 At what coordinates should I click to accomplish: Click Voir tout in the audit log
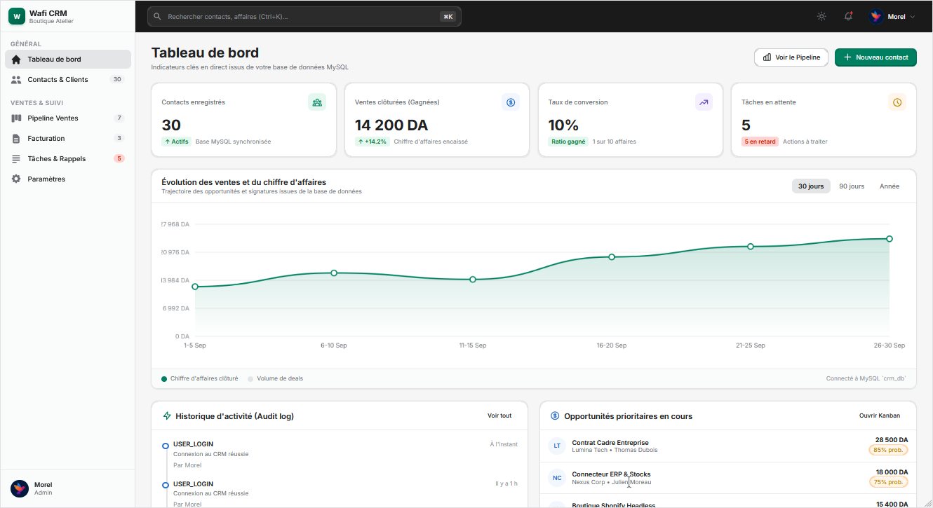499,416
